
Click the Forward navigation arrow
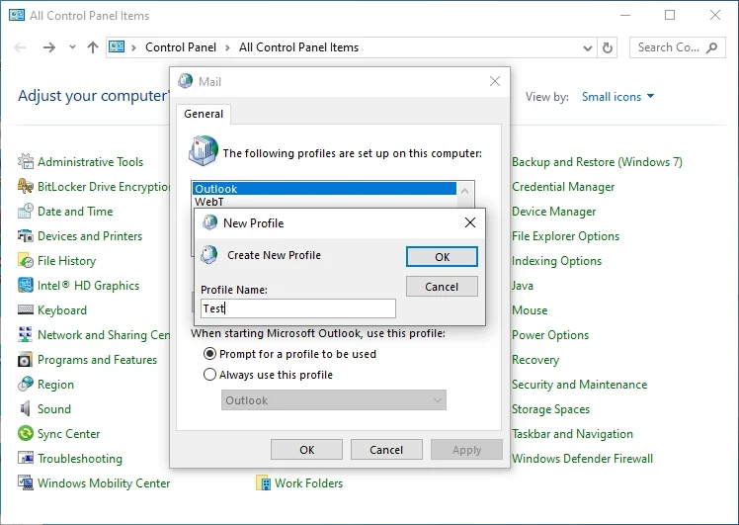(49, 47)
